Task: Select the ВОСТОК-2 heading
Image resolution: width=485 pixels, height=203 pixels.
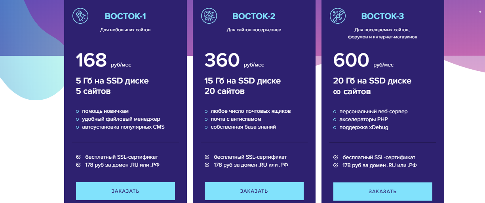Action: coord(254,16)
